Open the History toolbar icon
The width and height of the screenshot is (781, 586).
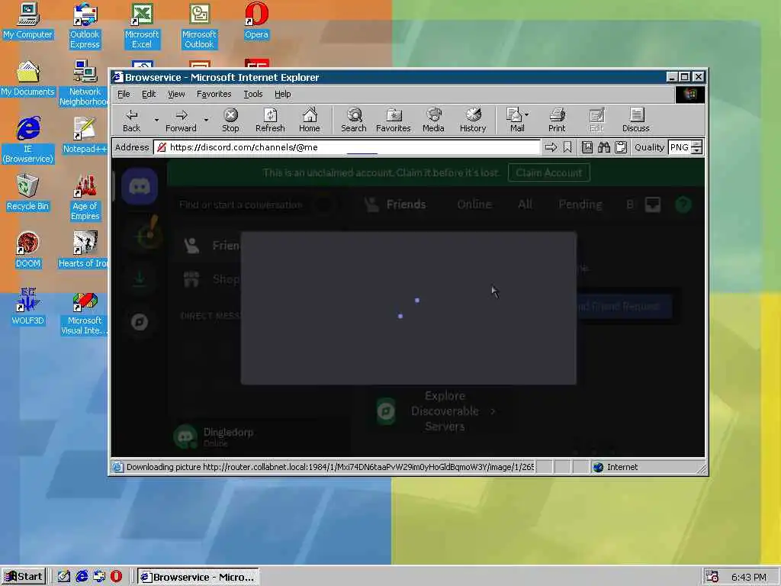point(473,115)
